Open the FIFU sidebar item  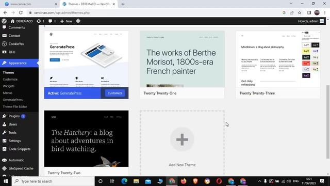(x=12, y=52)
